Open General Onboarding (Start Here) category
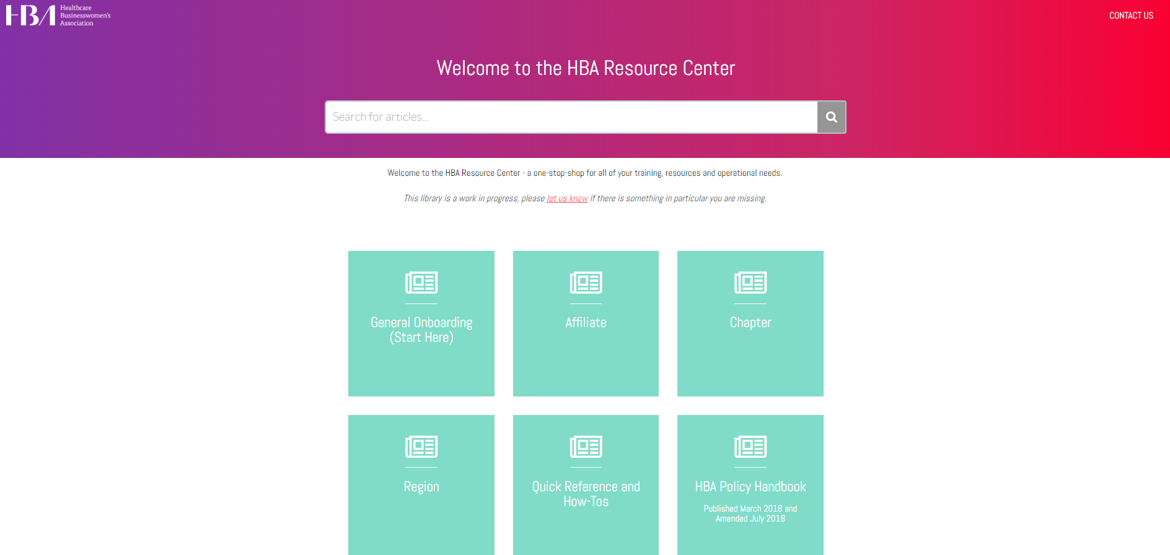1170x555 pixels. click(x=421, y=330)
